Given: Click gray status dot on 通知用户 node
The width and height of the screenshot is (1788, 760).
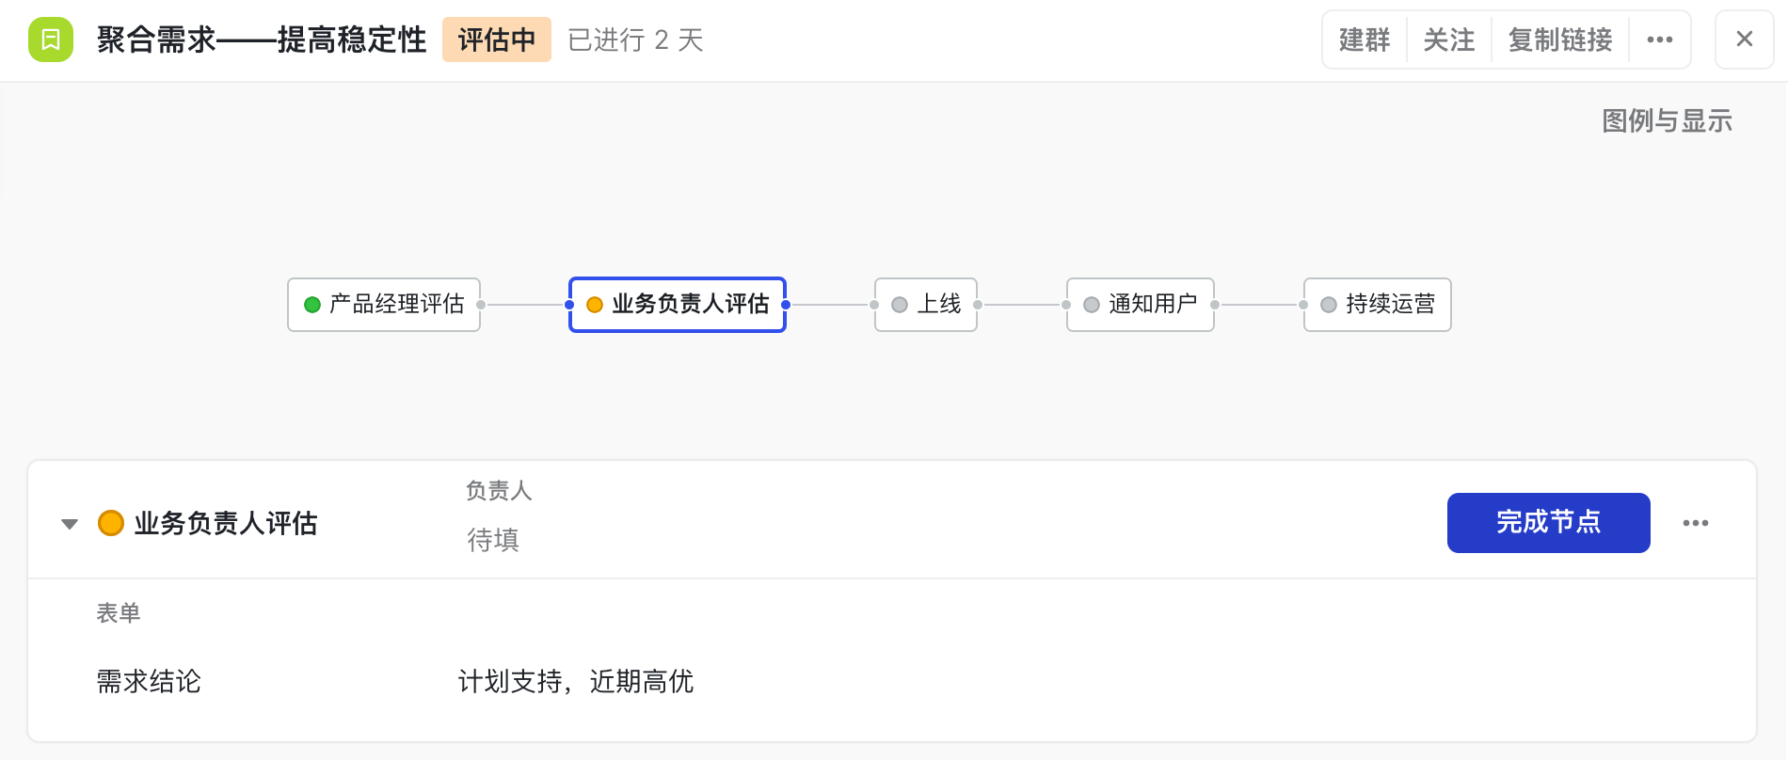Looking at the screenshot, I should 1092,305.
